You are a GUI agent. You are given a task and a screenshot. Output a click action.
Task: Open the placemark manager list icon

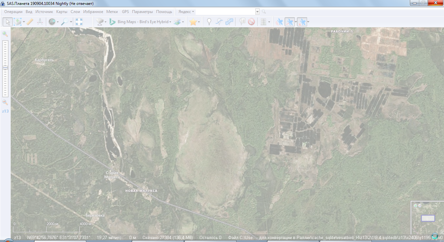242,22
